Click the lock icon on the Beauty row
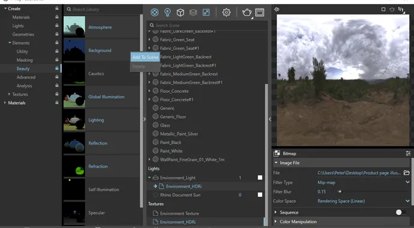The image size is (414, 228). pyautogui.click(x=57, y=68)
